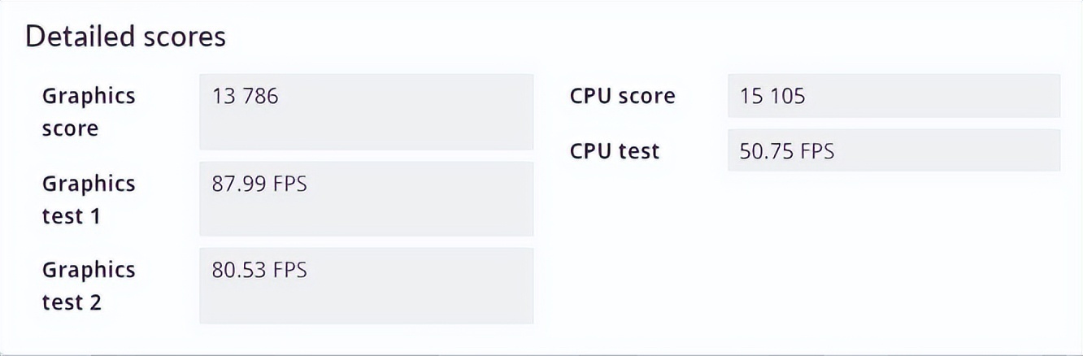Click the number 13 786
This screenshot has height=356, width=1083.
click(245, 97)
